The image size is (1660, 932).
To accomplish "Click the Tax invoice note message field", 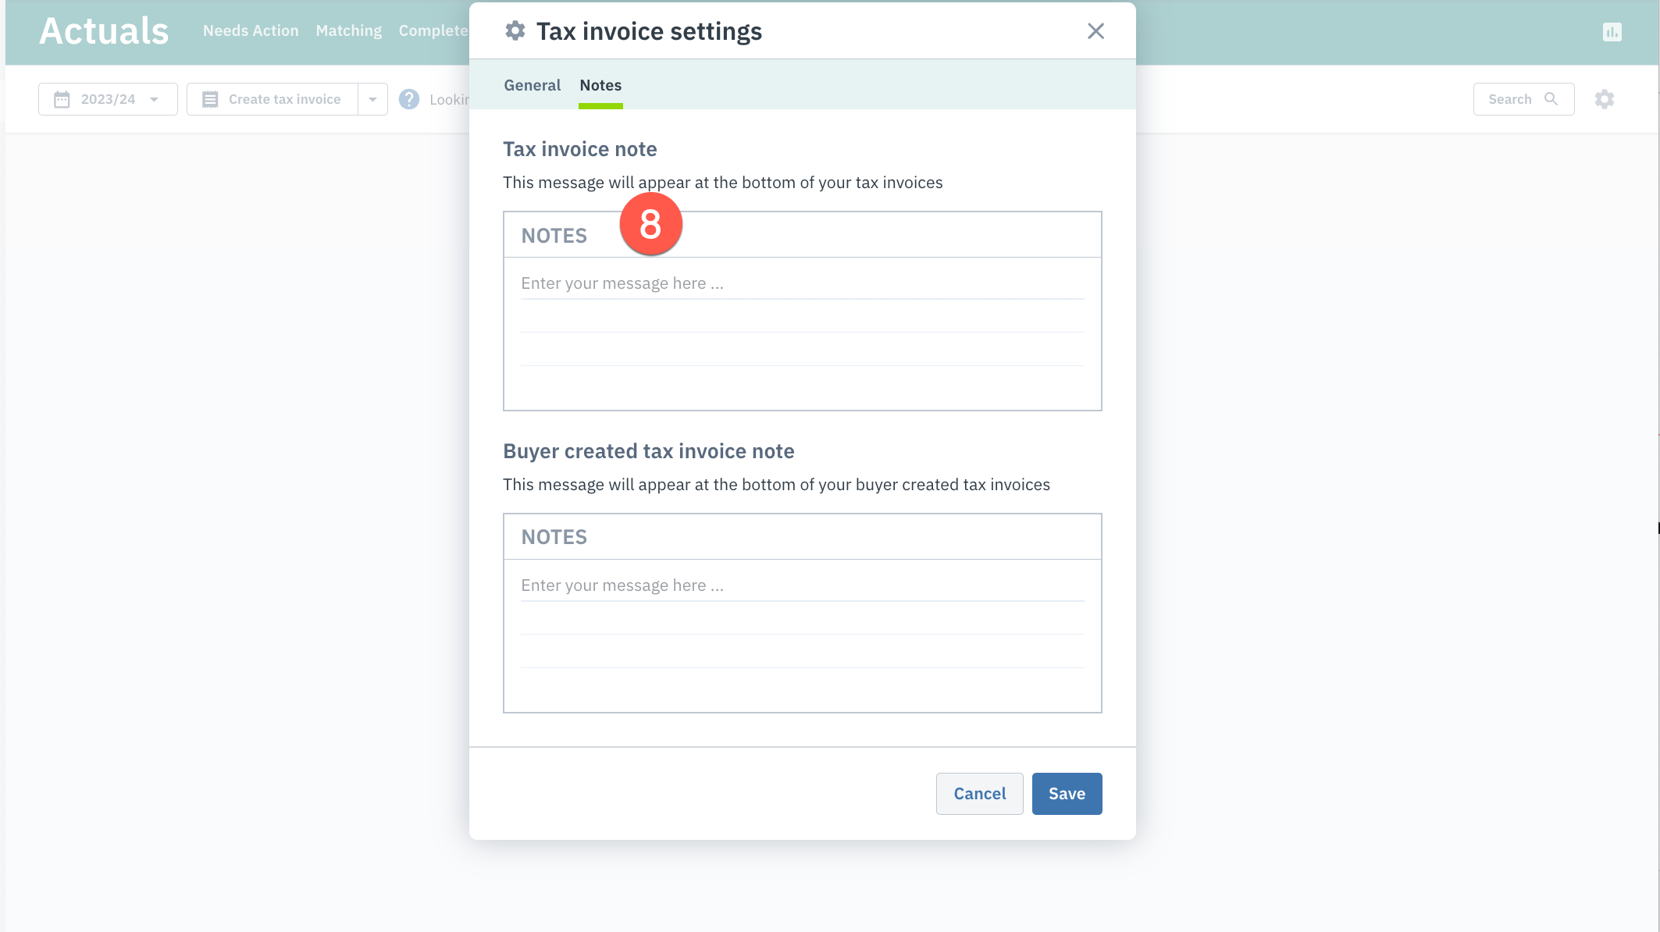I will (x=802, y=333).
